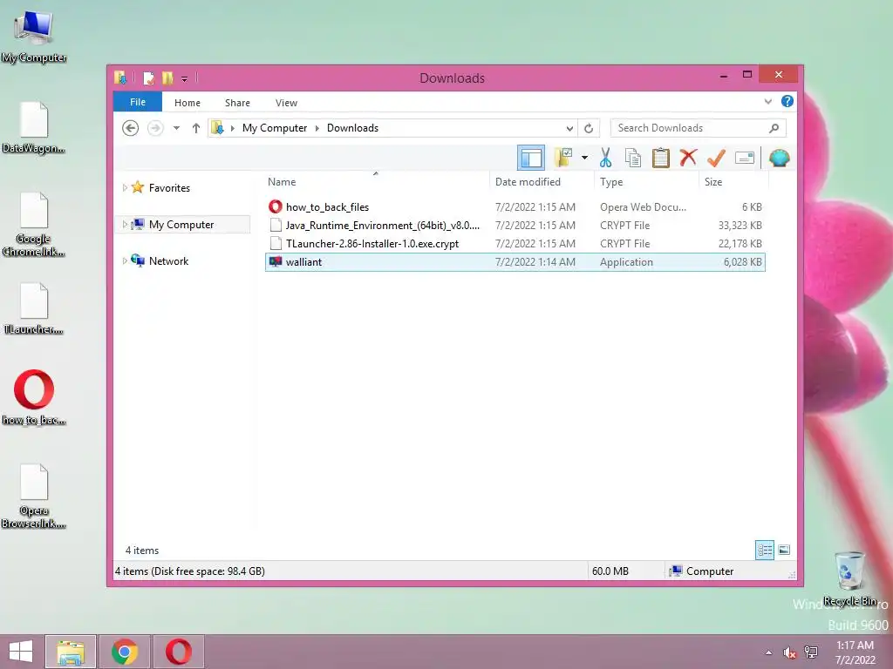Open the folder view options dropdown arrow
The width and height of the screenshot is (893, 669).
(584, 158)
